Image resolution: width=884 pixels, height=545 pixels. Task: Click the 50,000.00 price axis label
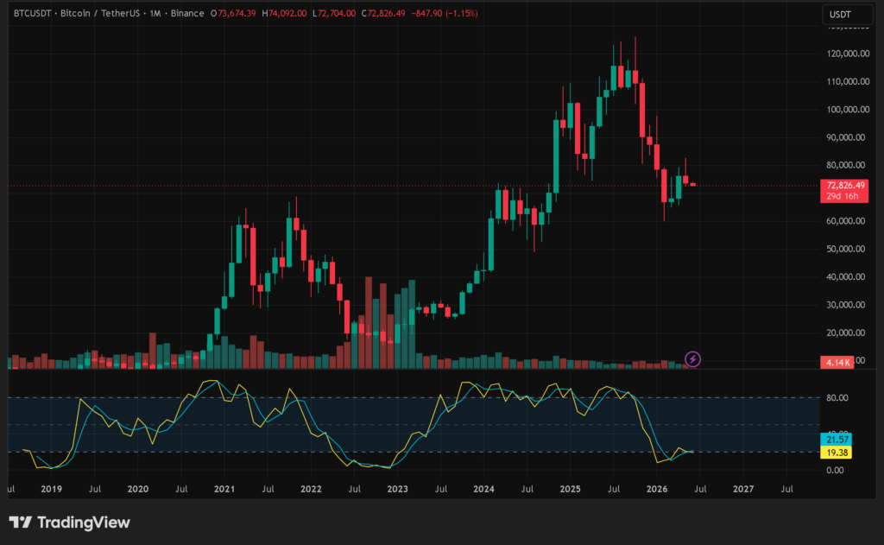click(x=846, y=249)
